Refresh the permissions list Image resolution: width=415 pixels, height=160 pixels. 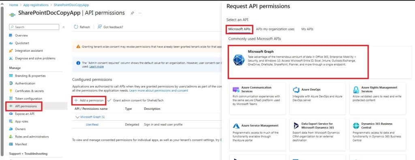tap(82, 27)
